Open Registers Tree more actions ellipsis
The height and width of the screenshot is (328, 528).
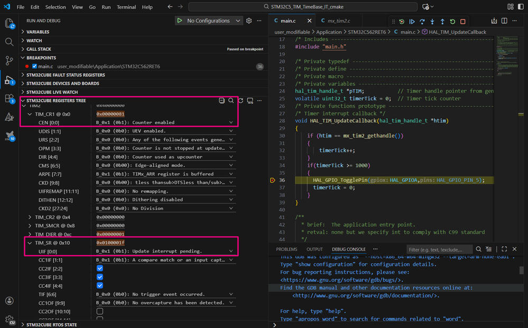(260, 101)
